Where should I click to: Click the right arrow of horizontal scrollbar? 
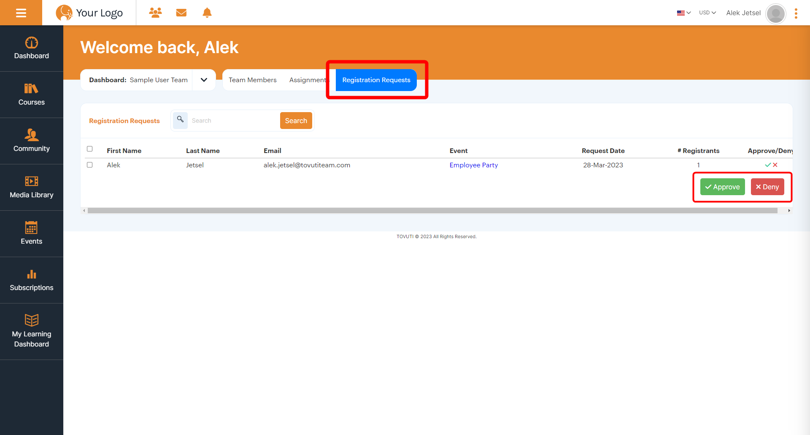pos(789,210)
